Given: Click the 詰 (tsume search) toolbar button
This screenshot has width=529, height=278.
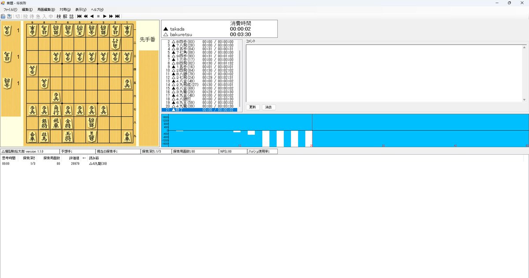Looking at the screenshot, I should tap(71, 16).
